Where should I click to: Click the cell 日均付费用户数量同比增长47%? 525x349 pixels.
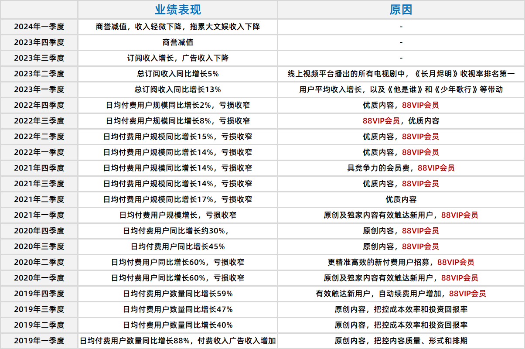[178, 309]
